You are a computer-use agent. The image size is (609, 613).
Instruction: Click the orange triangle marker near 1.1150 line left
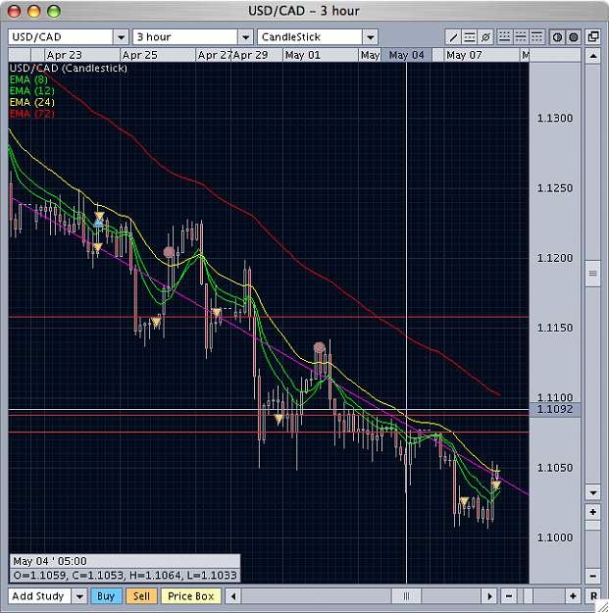[x=156, y=323]
